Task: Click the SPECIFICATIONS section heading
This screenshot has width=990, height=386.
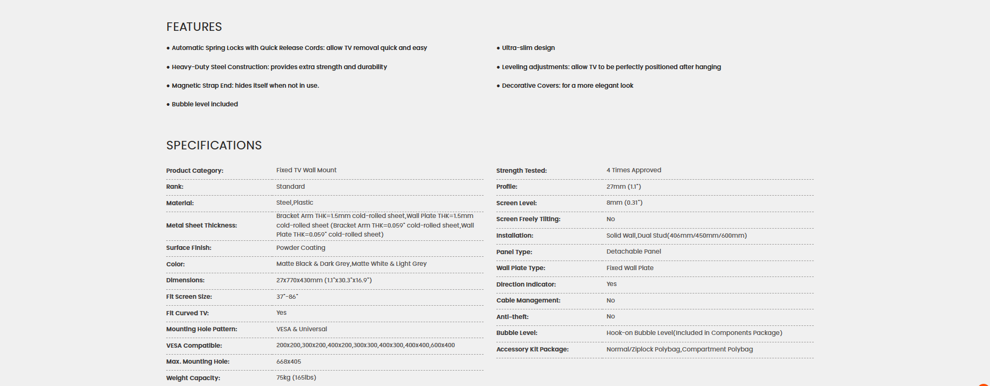Action: (x=214, y=145)
